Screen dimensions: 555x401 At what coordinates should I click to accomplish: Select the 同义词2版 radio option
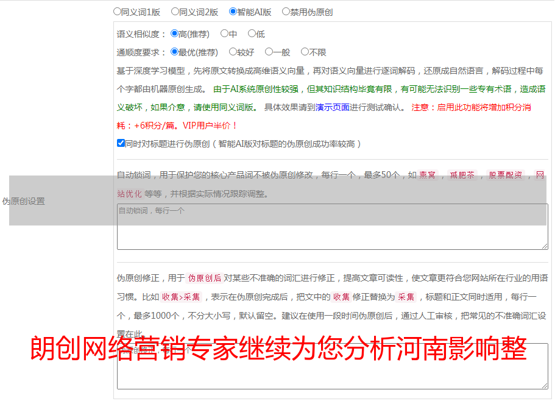[x=175, y=12]
